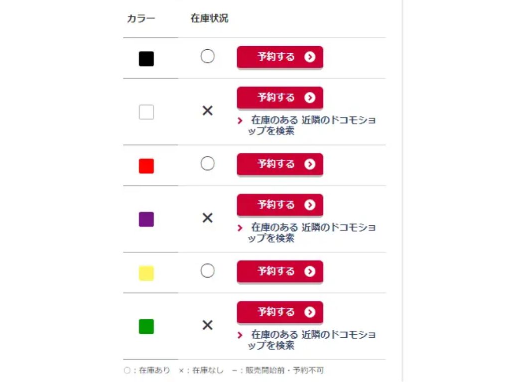Image resolution: width=510 pixels, height=382 pixels.
Task: Click out-of-stock X icon in white row
Action: pyautogui.click(x=208, y=111)
